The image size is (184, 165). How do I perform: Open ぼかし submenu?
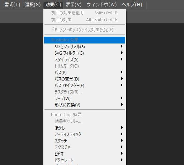[x=85, y=128]
